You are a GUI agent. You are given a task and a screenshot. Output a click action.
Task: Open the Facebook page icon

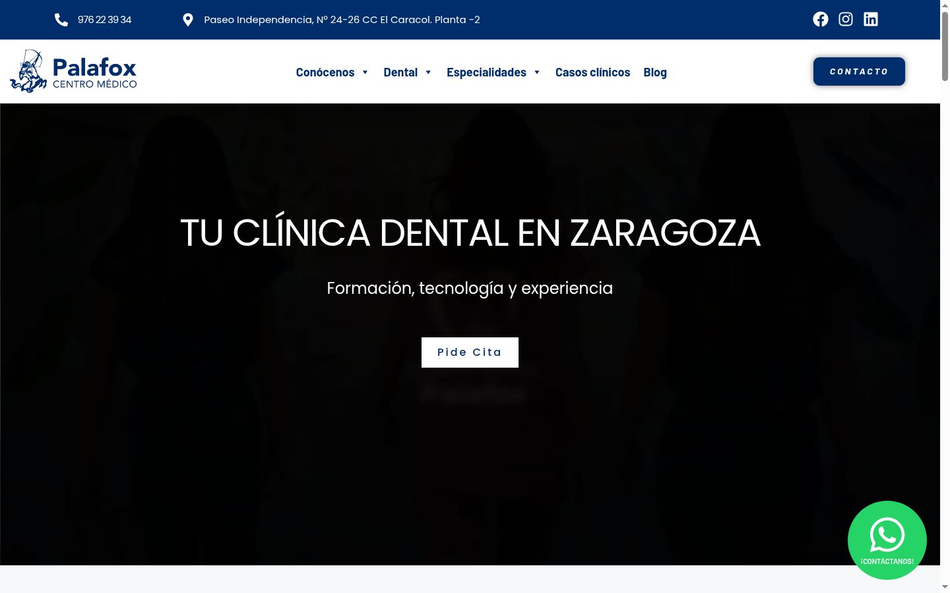pyautogui.click(x=821, y=19)
